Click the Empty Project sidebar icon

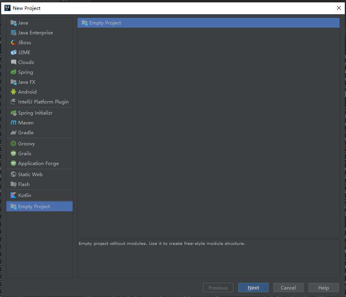click(x=13, y=206)
